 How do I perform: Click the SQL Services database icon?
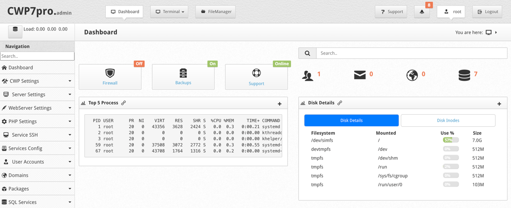4,202
